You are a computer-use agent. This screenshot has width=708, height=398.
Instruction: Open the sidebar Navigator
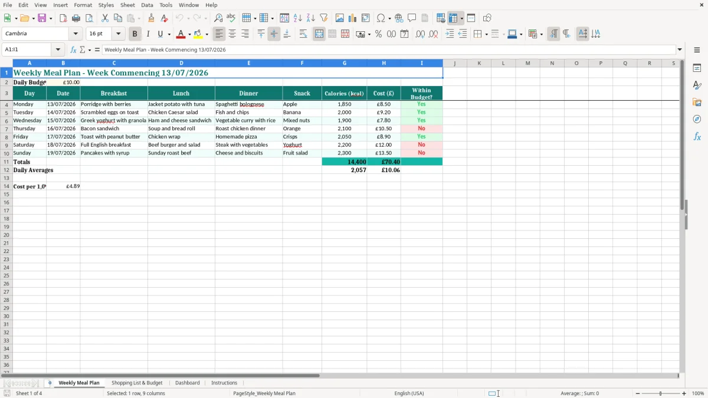697,119
